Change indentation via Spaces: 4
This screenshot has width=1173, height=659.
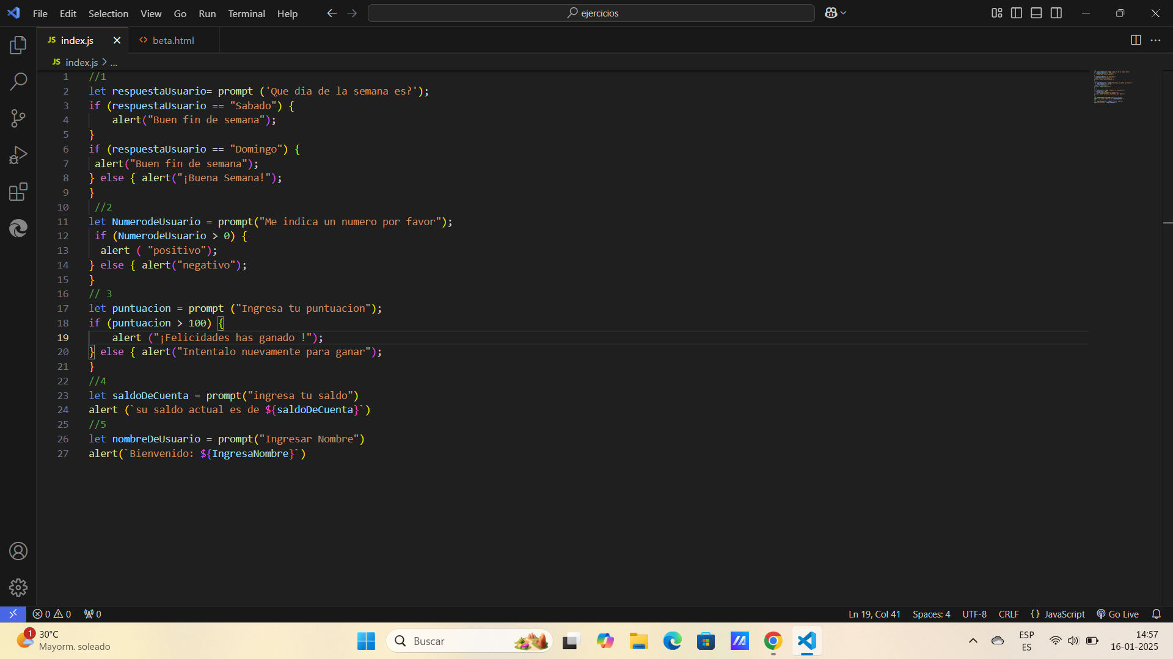[x=931, y=614]
